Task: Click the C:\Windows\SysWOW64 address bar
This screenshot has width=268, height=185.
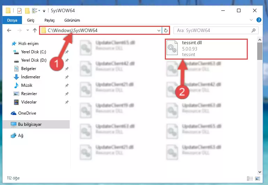Action: 101,30
